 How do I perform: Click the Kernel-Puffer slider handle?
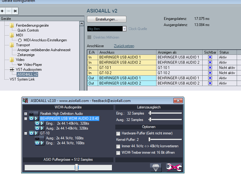tap(149, 139)
